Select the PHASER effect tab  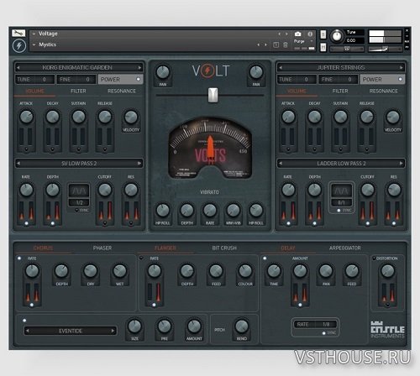tap(102, 248)
